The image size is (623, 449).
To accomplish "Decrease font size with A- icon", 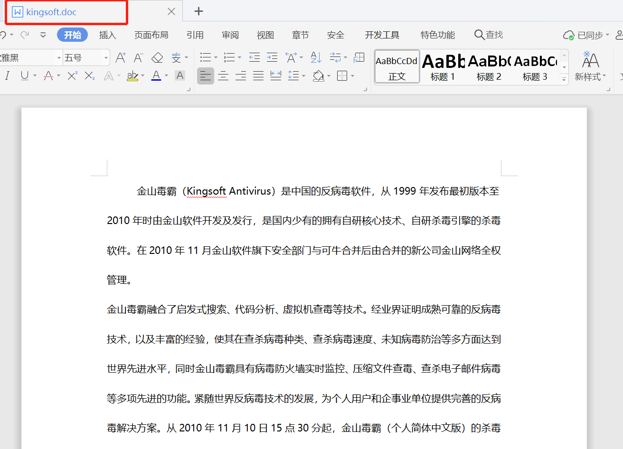I will (x=138, y=58).
